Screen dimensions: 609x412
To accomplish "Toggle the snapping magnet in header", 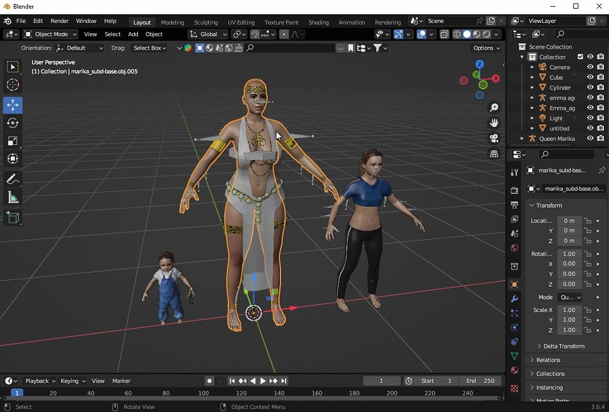I will pos(255,34).
